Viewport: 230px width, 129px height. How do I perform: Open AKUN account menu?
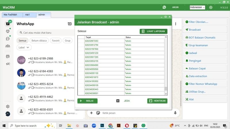pyautogui.click(x=175, y=7)
